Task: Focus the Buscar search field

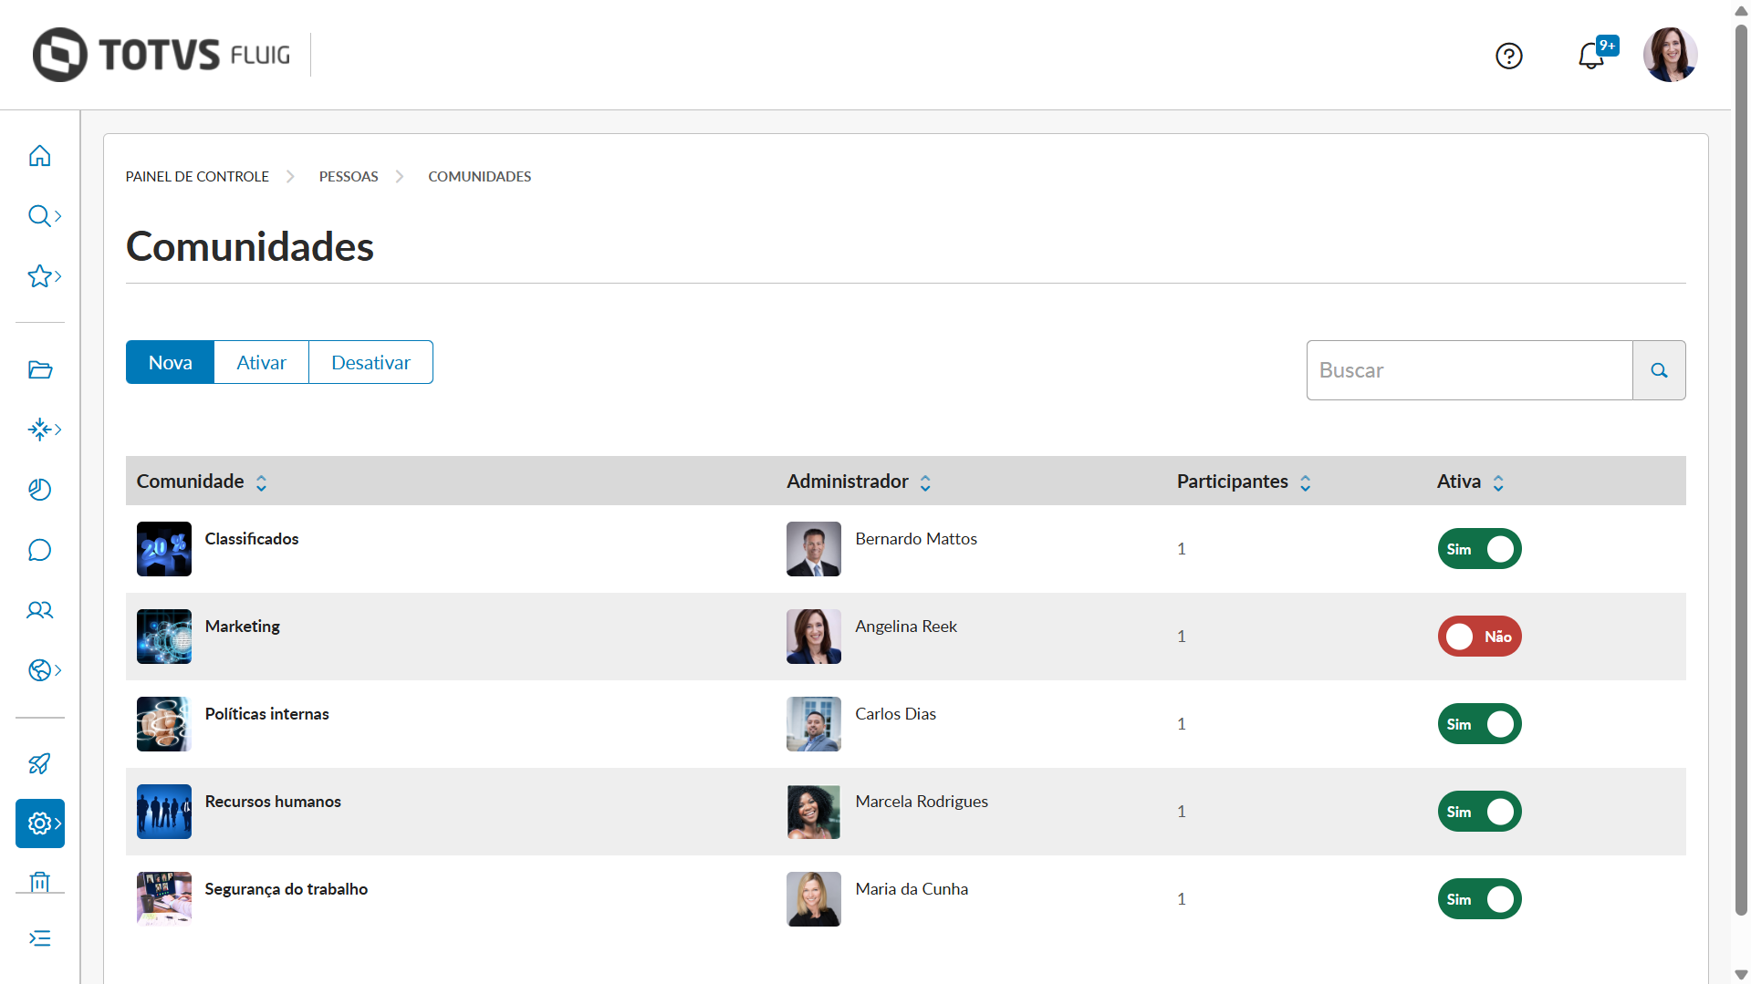Action: tap(1469, 370)
